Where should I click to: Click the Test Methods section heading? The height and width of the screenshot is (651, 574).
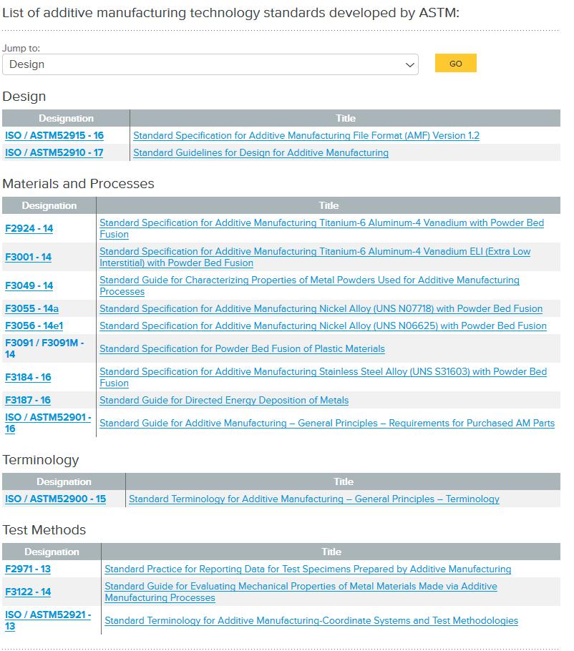[44, 530]
